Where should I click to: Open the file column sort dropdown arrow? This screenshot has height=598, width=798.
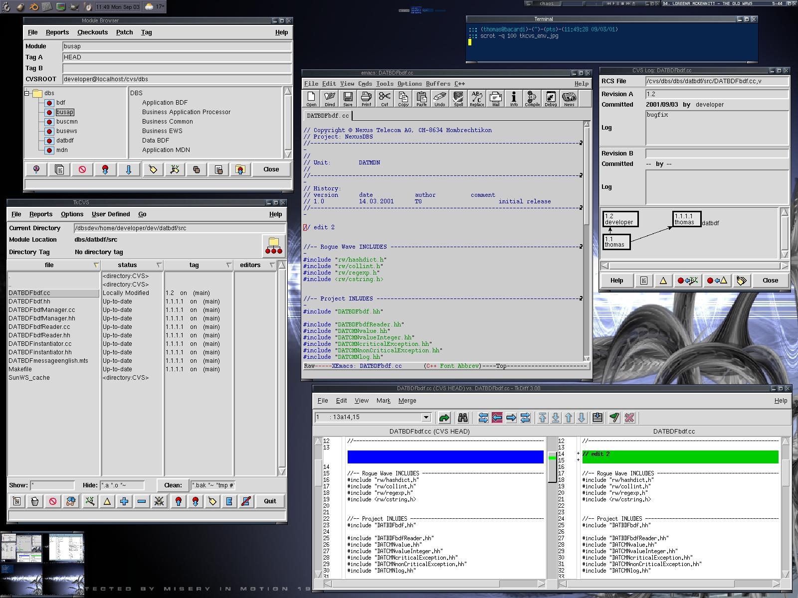pyautogui.click(x=96, y=265)
